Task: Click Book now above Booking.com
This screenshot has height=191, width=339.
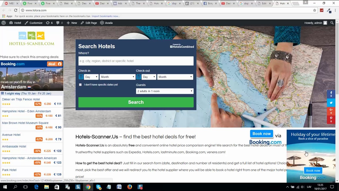Action: pos(262,134)
